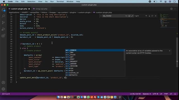179x100 pixels.
Task: Toggle Match Whole Word in find widget
Action: pos(129,16)
